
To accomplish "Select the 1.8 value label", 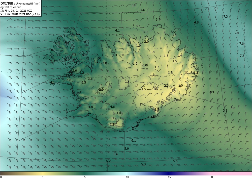I will pos(152,52).
